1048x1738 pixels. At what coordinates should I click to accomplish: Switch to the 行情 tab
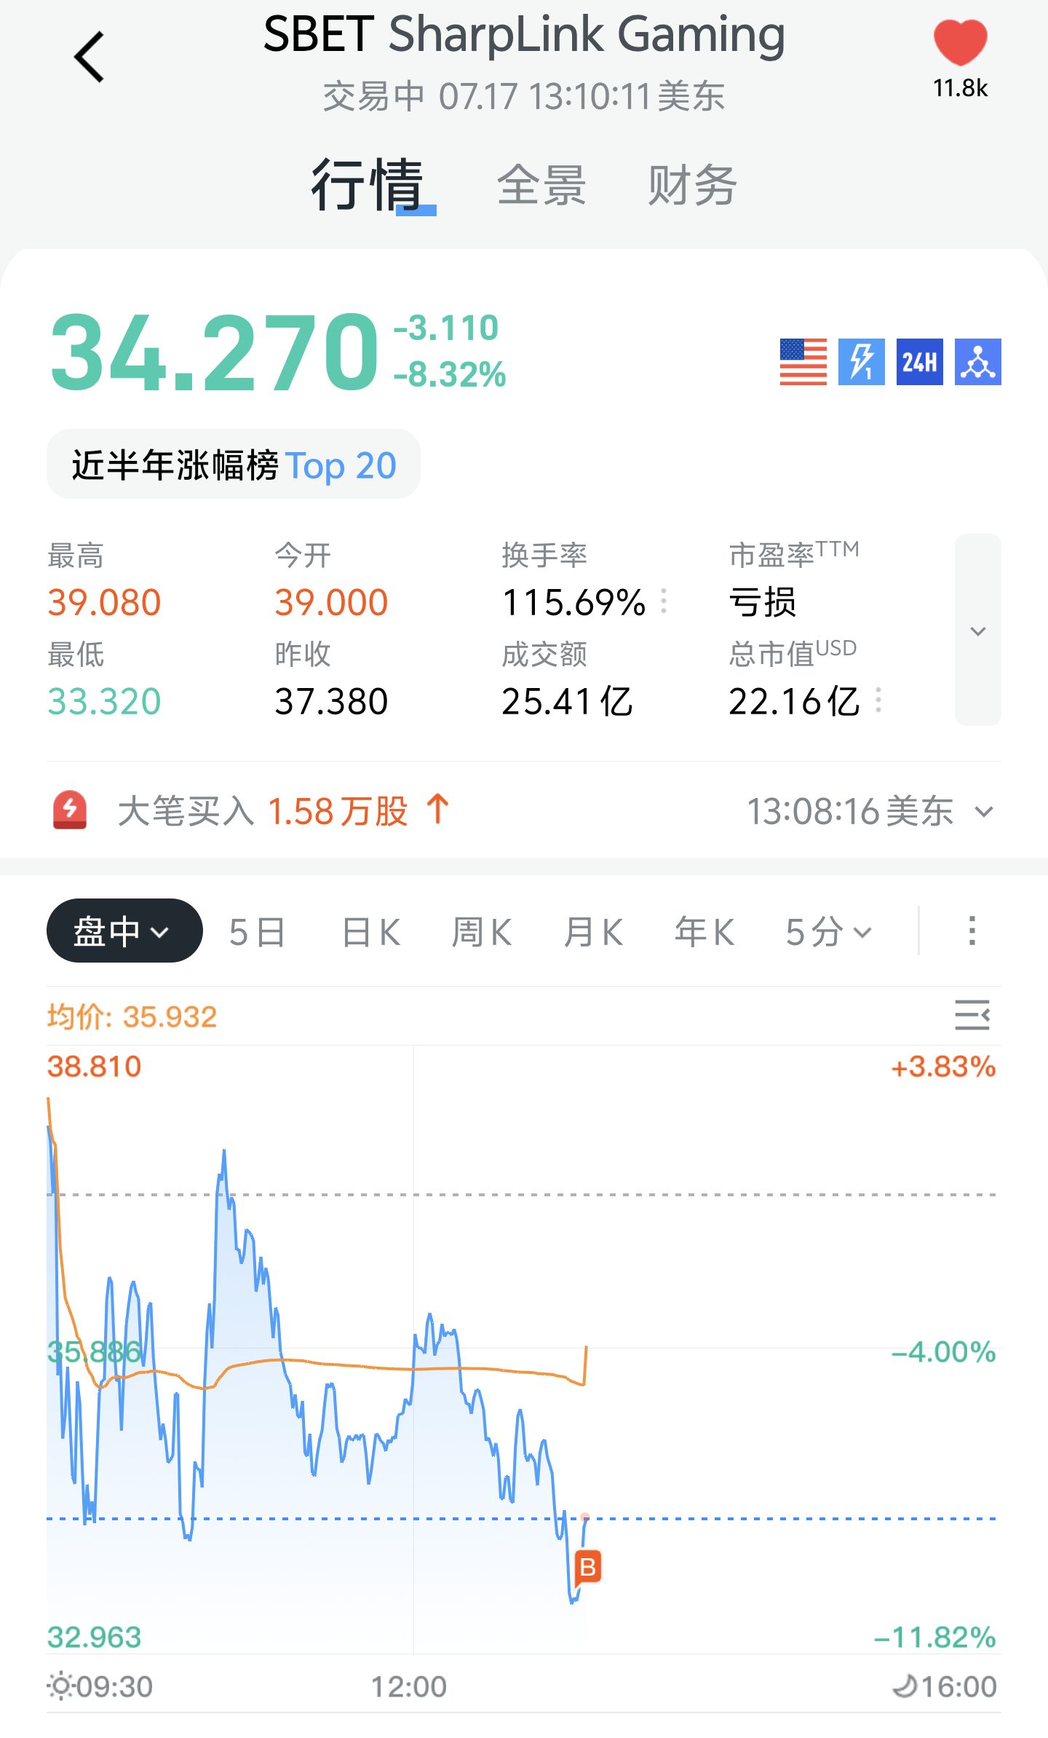368,185
